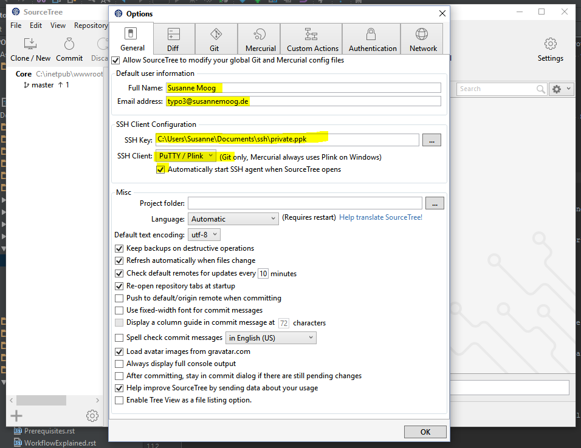Screen dimensions: 581x448
Task: Open Prerequisites.rst file in background
Action: pyautogui.click(x=49, y=431)
